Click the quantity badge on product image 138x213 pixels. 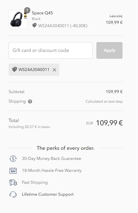[27, 10]
